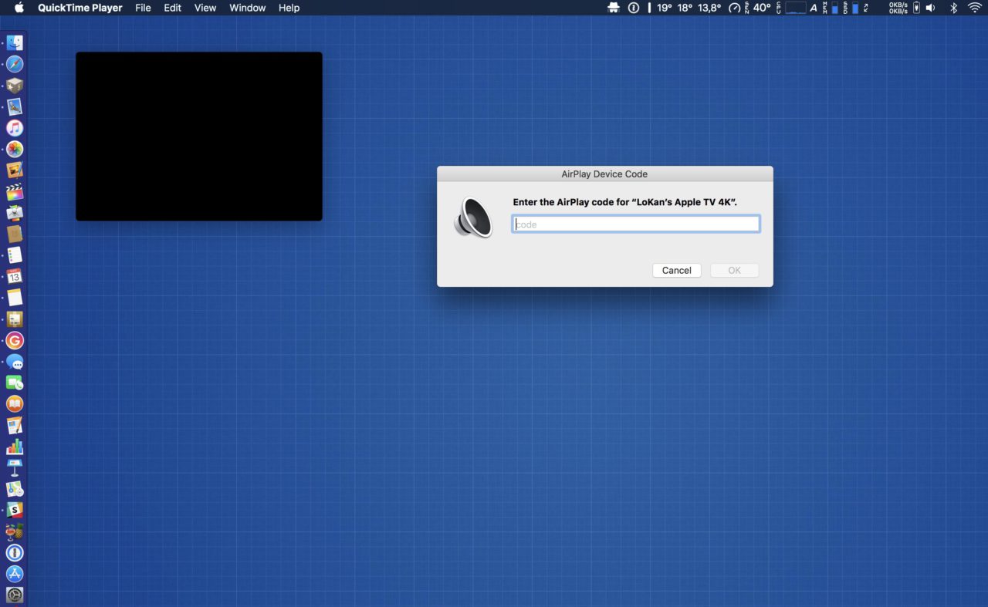This screenshot has height=607, width=988.
Task: Open the File menu
Action: click(x=143, y=8)
